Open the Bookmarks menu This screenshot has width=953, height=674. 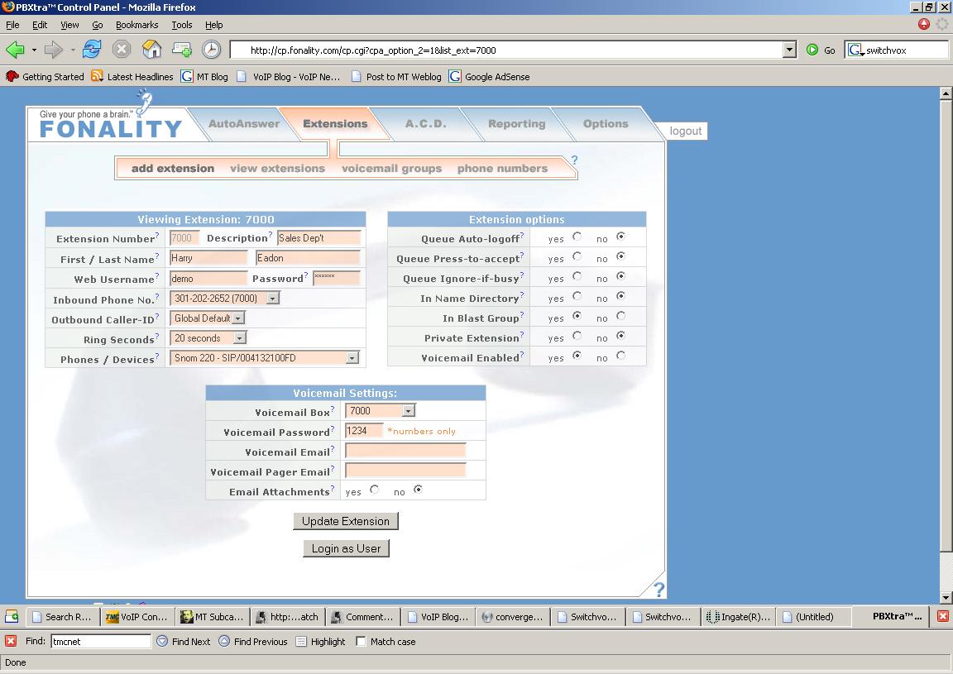(136, 25)
